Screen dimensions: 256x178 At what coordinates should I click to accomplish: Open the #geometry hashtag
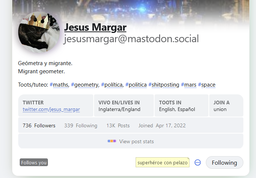[x=85, y=85]
